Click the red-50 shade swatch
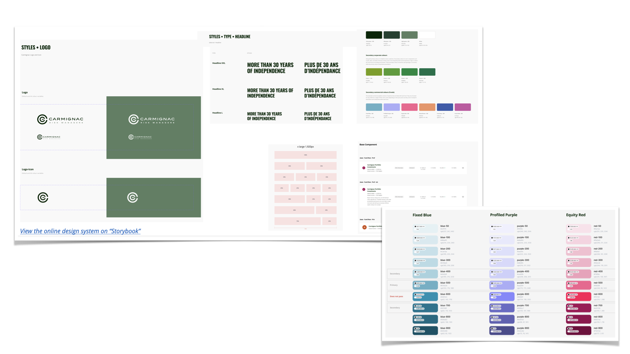 coord(578,228)
